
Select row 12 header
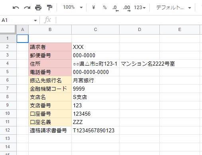click(8, 130)
